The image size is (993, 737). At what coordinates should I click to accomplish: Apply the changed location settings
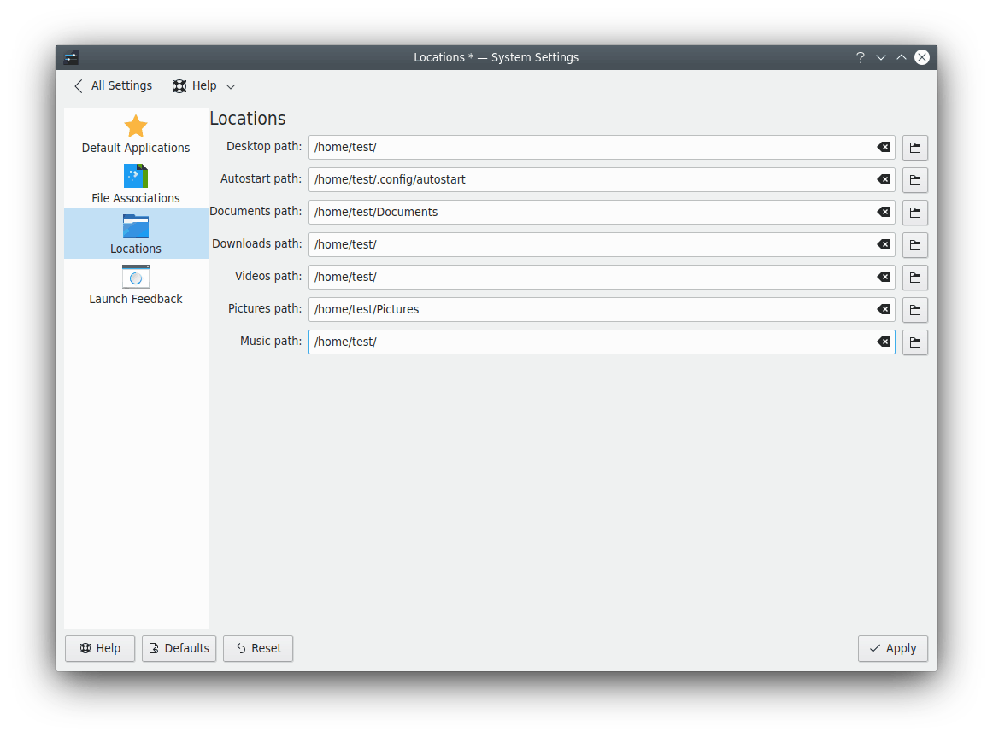click(x=892, y=648)
